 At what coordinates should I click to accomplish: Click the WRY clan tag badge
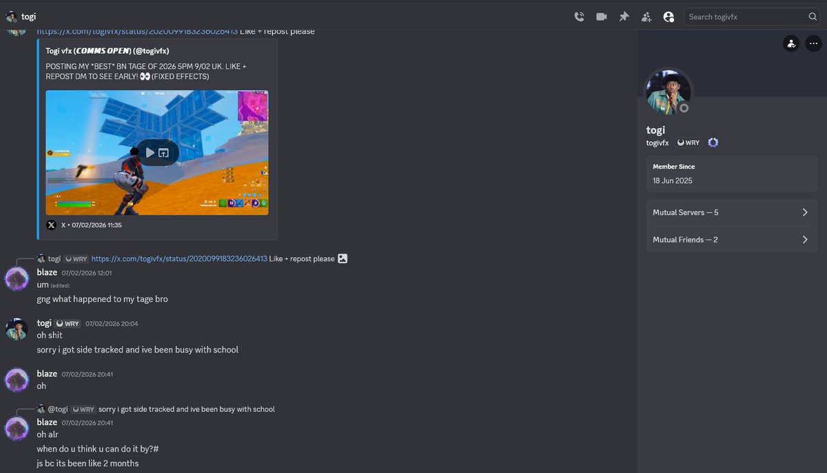point(688,143)
